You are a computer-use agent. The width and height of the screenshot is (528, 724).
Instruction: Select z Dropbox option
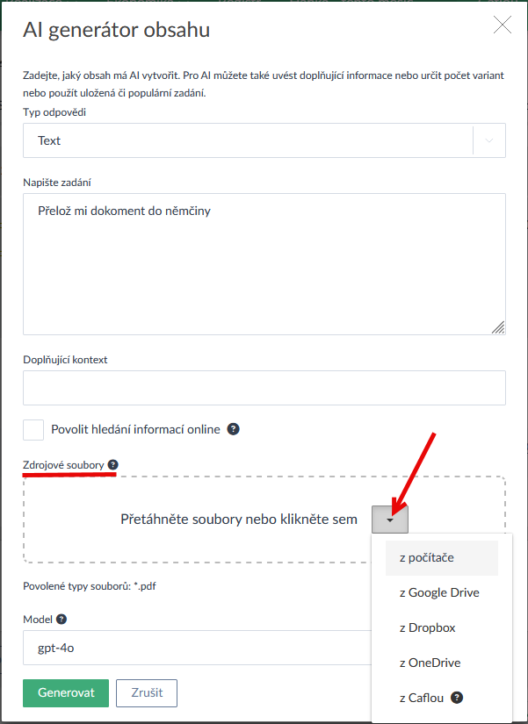click(x=427, y=627)
